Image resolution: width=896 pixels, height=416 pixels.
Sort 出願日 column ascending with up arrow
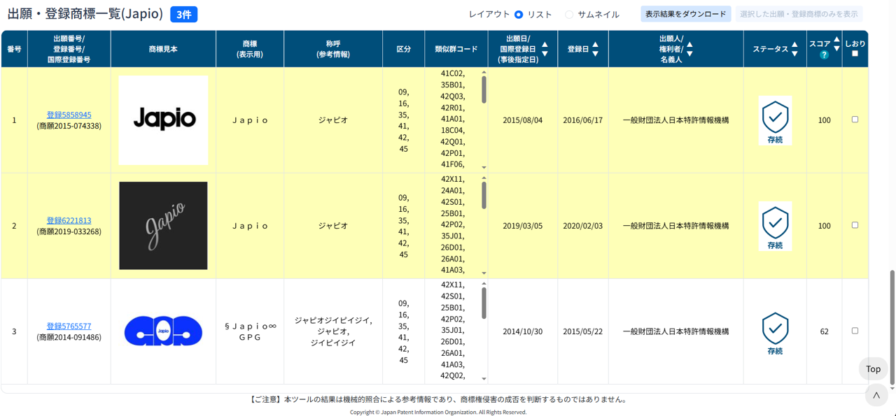545,45
